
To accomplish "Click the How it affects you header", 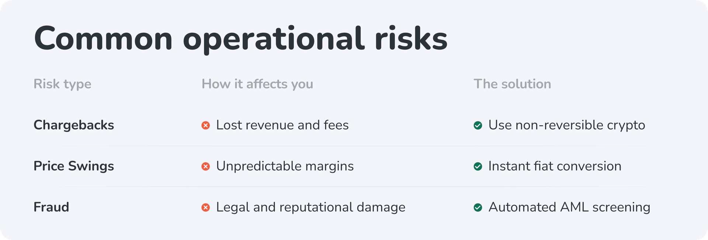I will (257, 84).
